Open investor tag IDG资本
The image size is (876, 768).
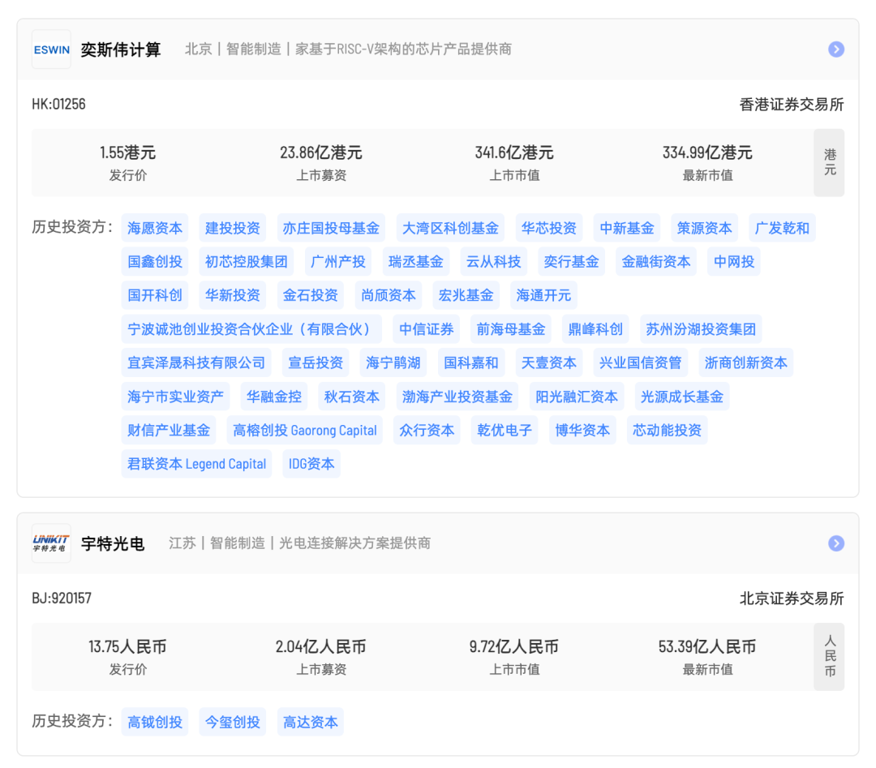[x=311, y=464]
